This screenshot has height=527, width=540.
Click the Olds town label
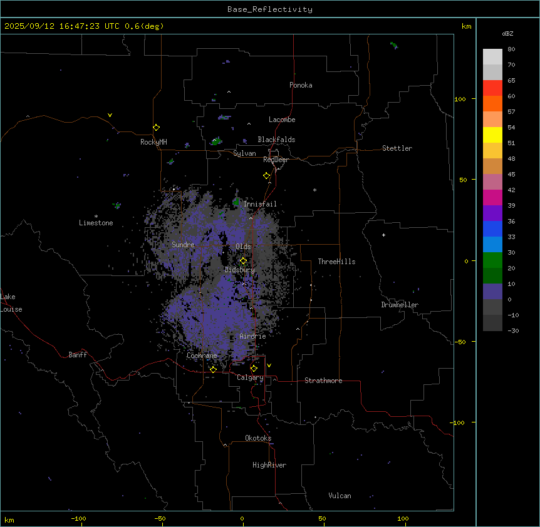(243, 247)
